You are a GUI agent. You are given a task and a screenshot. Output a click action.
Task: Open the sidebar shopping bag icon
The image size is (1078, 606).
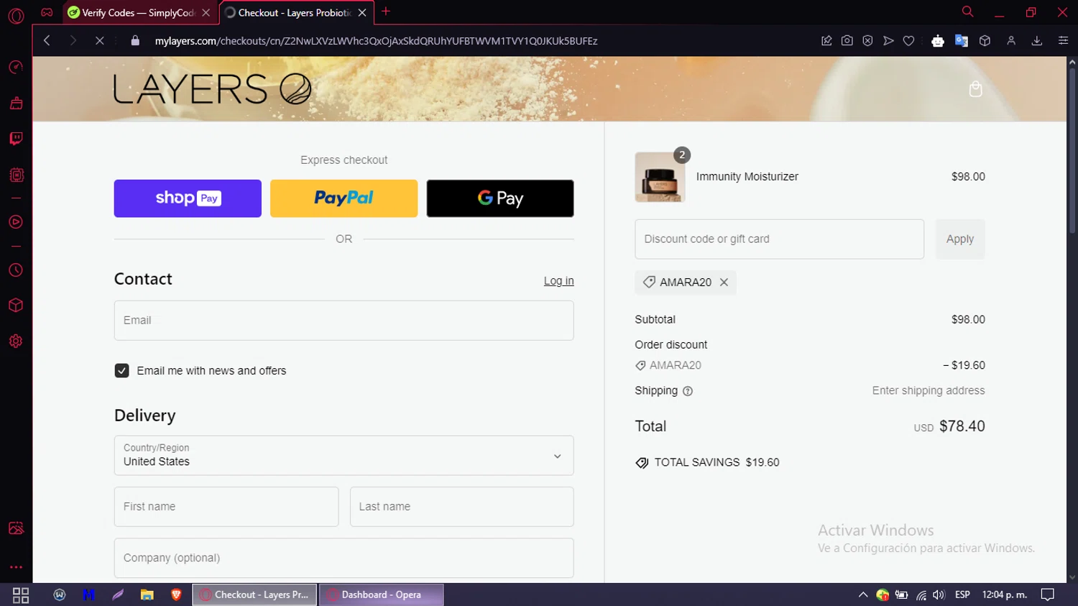point(16,103)
